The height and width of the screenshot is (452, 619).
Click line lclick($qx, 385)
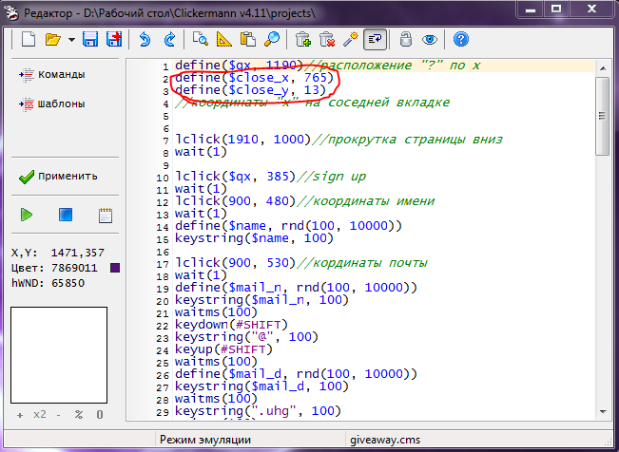click(x=235, y=177)
